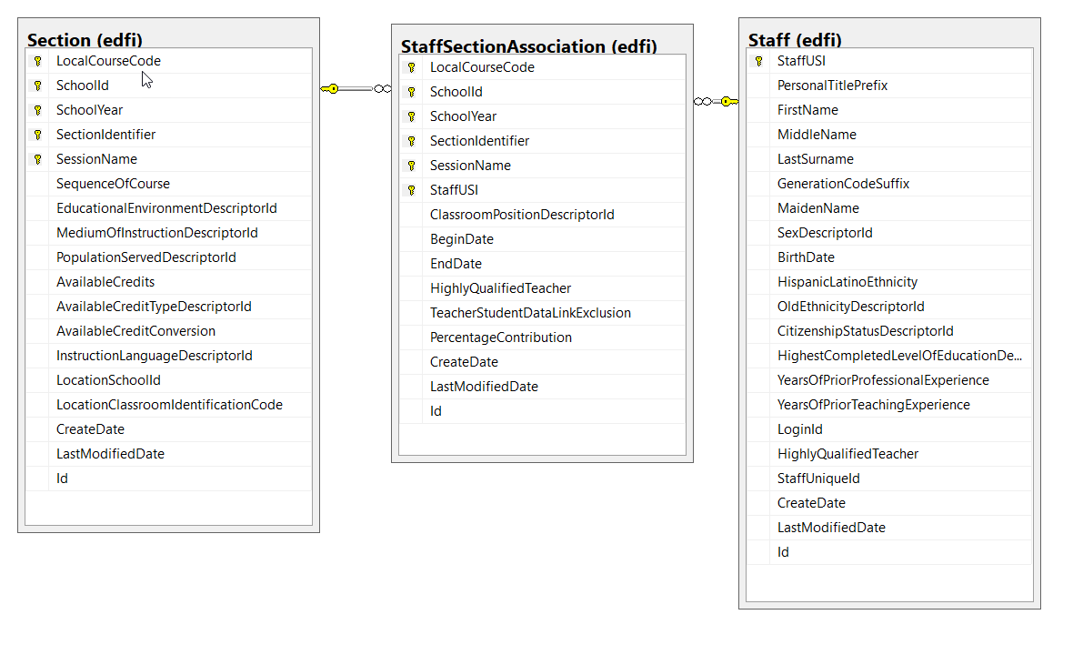Select the AvailableCreditConversion column

[x=169, y=331]
